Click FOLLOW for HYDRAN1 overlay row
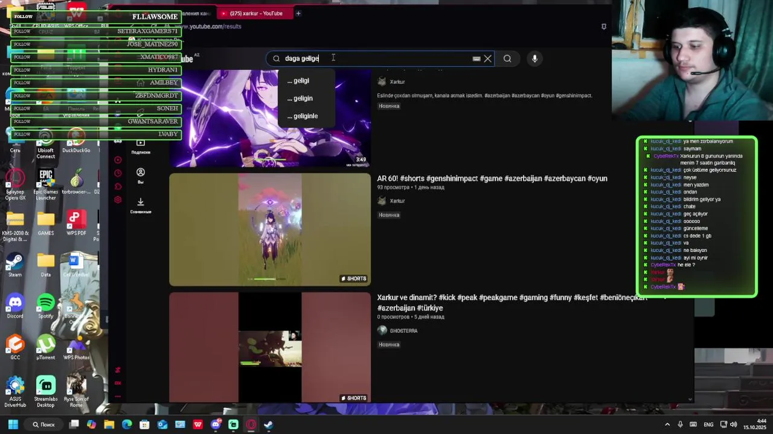 pyautogui.click(x=22, y=70)
